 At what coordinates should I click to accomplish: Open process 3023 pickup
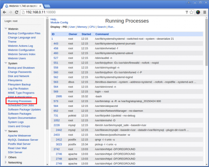59,144
